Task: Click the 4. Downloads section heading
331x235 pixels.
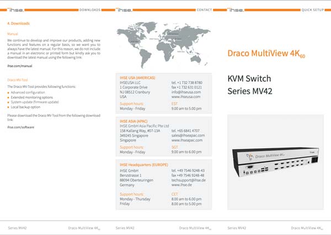Action: click(x=18, y=24)
